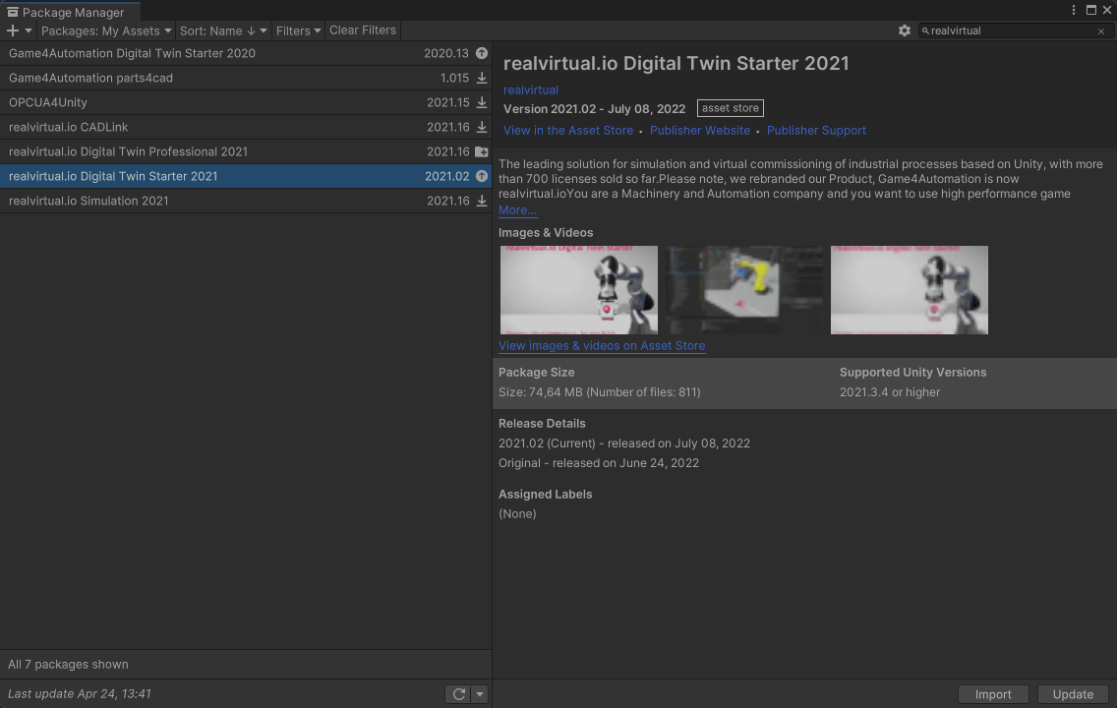Maximize the Package Manager window
This screenshot has height=708, width=1117.
point(1090,10)
